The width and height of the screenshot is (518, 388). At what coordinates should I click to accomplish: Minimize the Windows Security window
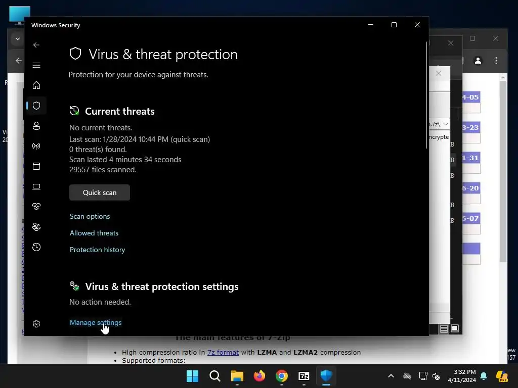(371, 25)
